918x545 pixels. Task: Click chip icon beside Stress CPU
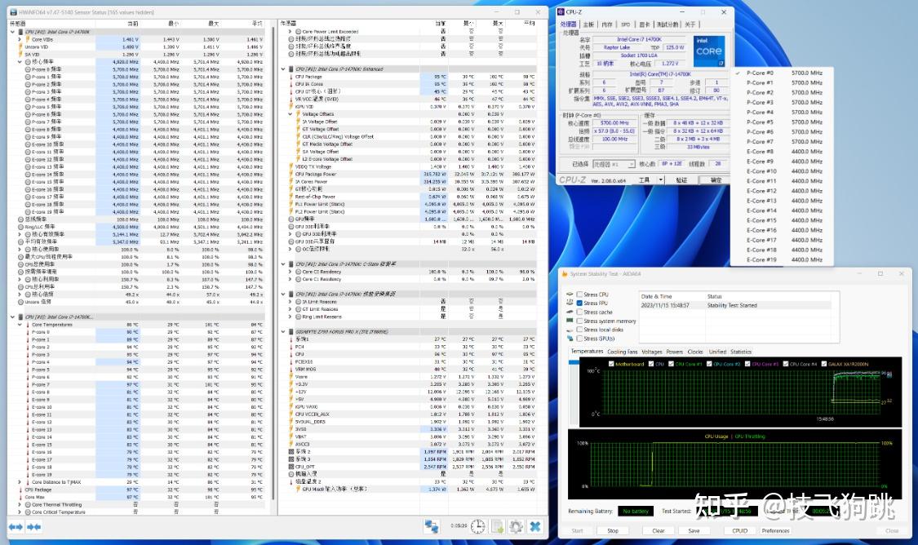coord(570,294)
